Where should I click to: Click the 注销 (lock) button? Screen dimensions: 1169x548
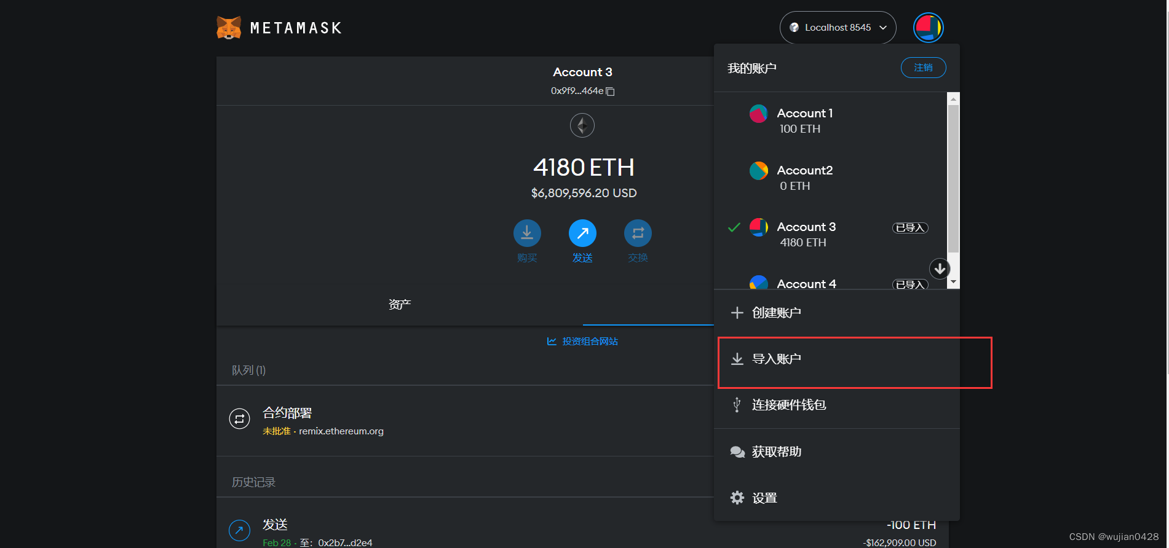pos(923,68)
